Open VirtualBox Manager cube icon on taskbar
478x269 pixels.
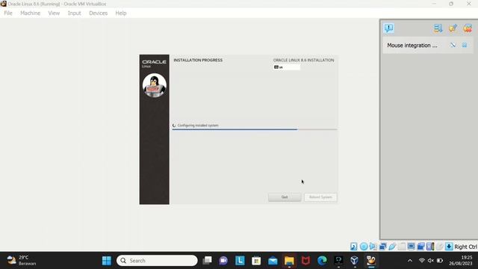pyautogui.click(x=355, y=261)
